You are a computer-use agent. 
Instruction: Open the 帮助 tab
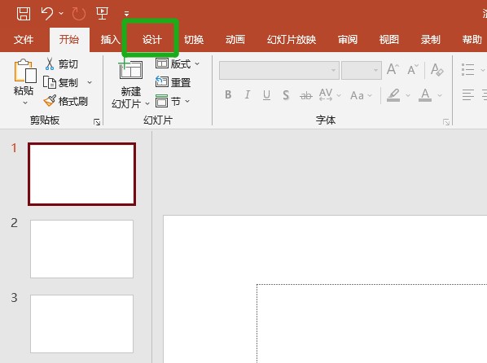tap(472, 39)
